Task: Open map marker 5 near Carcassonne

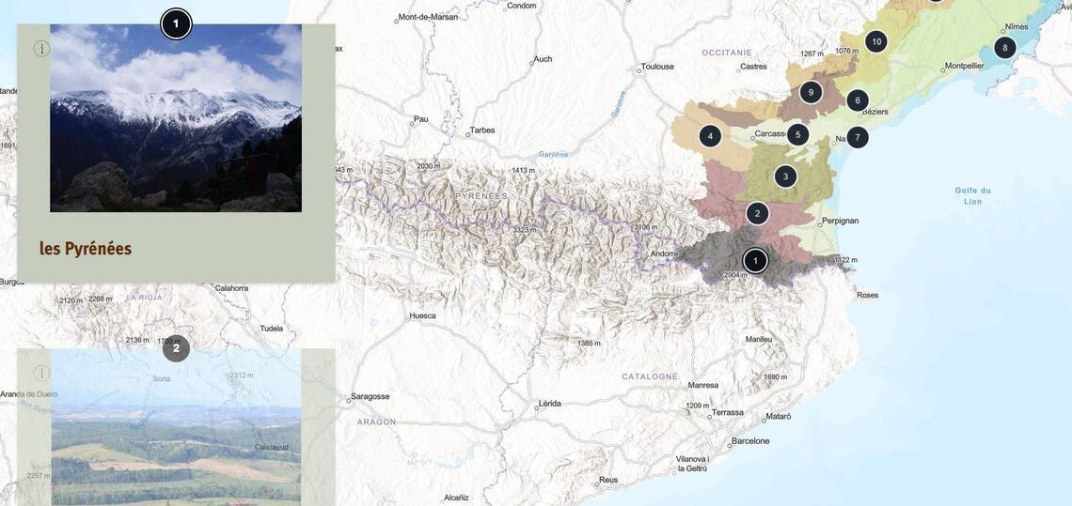Action: (x=797, y=135)
